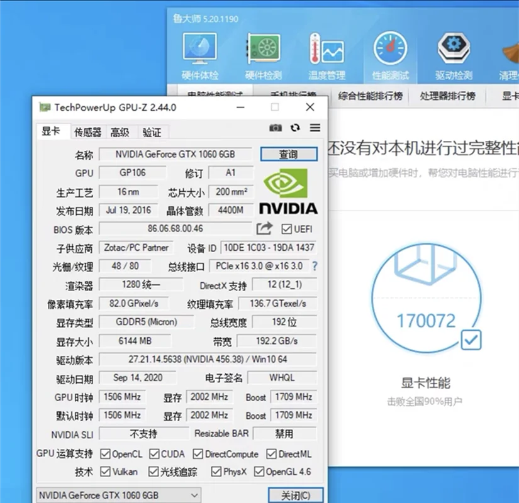Expand the GTX 1060 6GB GPU dropdown

pyautogui.click(x=118, y=495)
